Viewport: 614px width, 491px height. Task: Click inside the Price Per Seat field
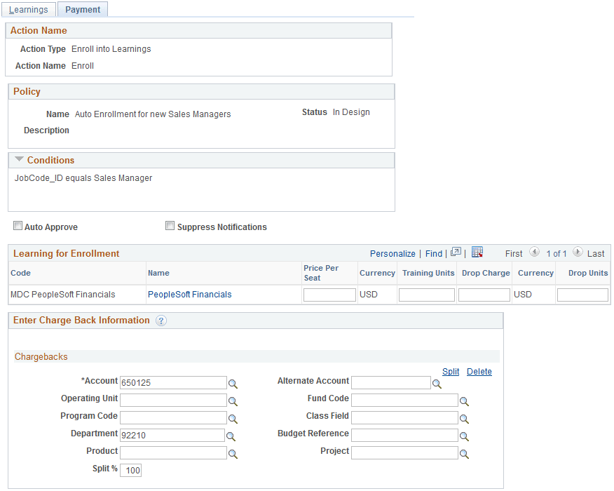329,294
